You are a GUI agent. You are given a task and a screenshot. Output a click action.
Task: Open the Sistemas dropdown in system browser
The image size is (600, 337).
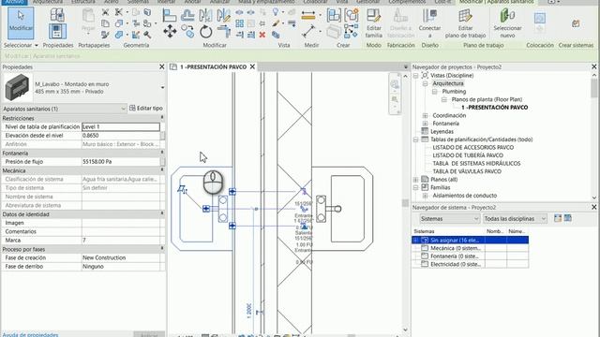449,219
